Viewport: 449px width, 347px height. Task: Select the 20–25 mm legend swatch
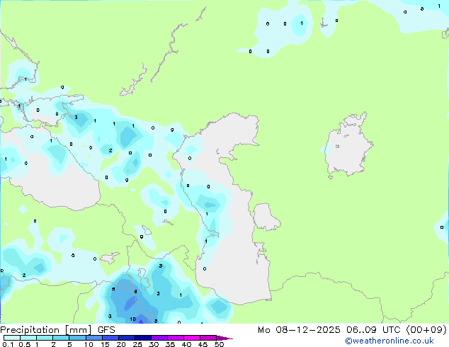click(x=127, y=338)
